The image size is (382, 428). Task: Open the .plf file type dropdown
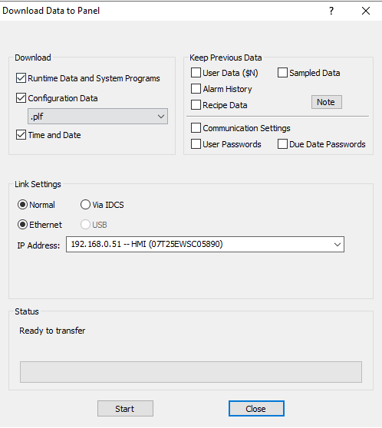click(97, 117)
